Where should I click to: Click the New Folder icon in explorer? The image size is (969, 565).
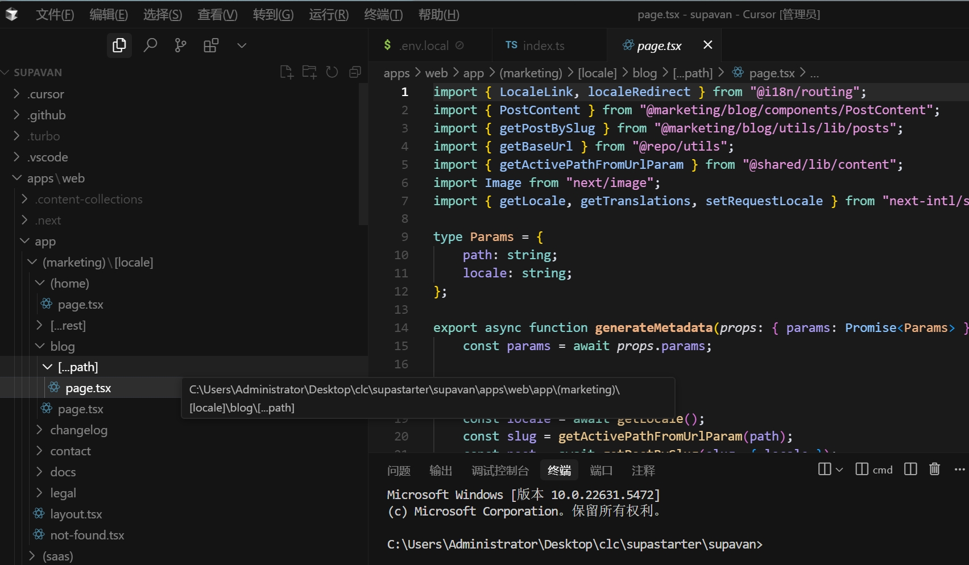(x=309, y=72)
